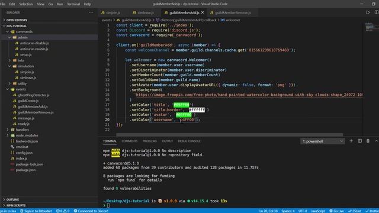Screen dimensions: 379x213
Task: Open ghostPingDetector.js file
Action: click(x=33, y=95)
